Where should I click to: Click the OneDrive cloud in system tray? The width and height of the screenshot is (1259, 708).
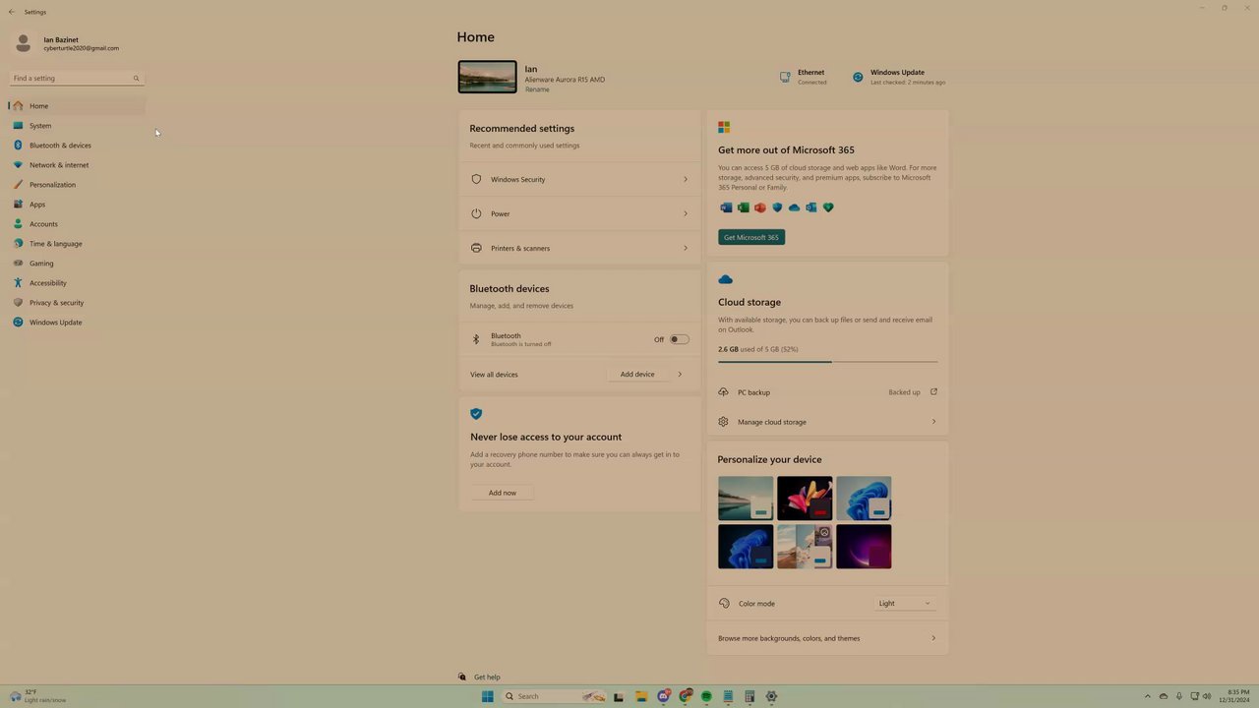coord(1164,696)
